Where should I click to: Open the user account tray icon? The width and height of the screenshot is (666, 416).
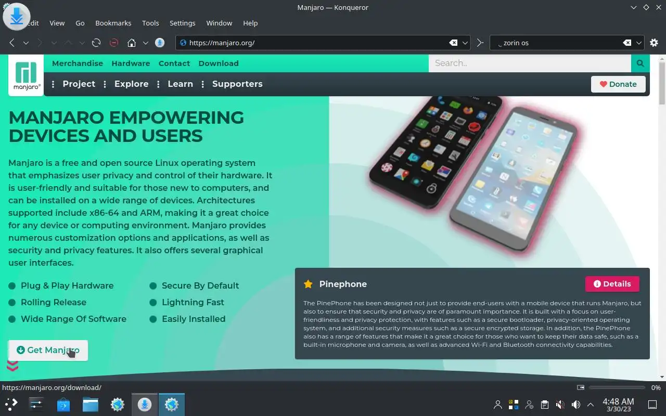pos(498,405)
